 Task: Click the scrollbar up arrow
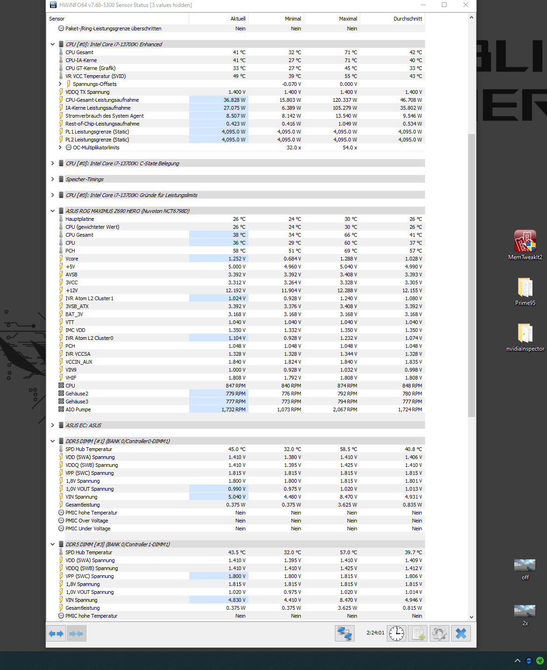click(471, 18)
